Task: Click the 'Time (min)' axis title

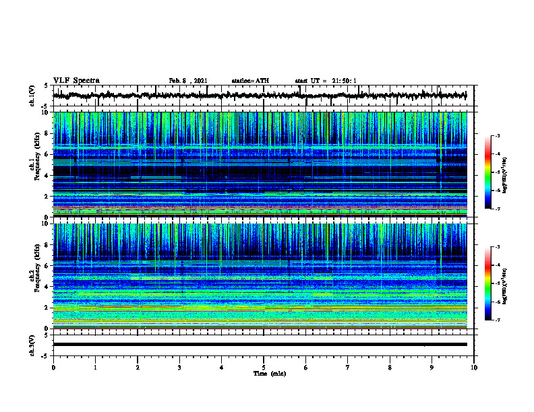Action: tap(270, 374)
